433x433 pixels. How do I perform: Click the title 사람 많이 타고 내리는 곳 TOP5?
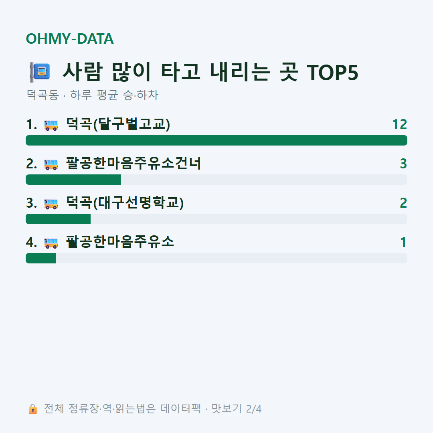point(210,72)
